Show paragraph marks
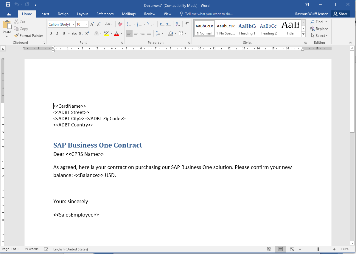This screenshot has height=254, width=356. click(187, 24)
